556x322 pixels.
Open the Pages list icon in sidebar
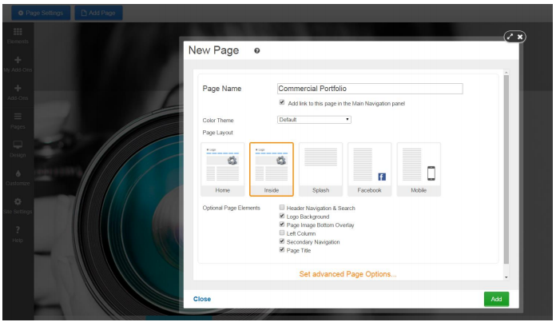point(18,117)
